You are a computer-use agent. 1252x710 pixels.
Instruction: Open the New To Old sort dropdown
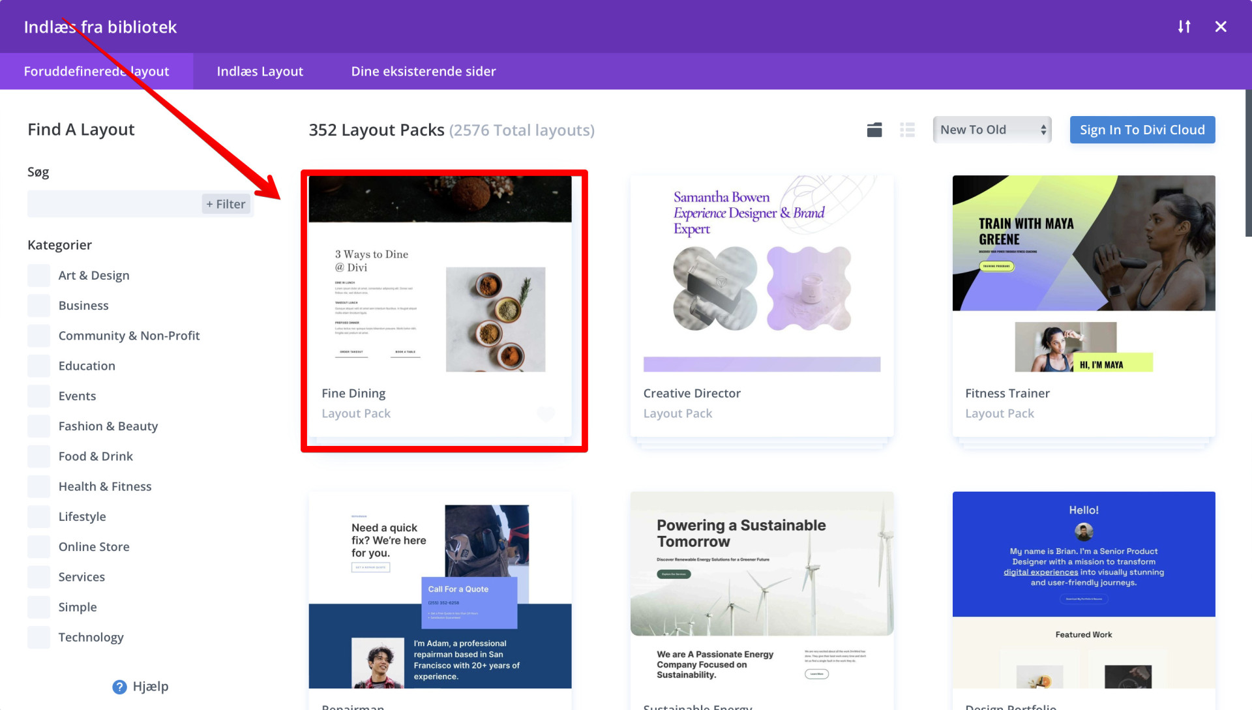click(991, 130)
